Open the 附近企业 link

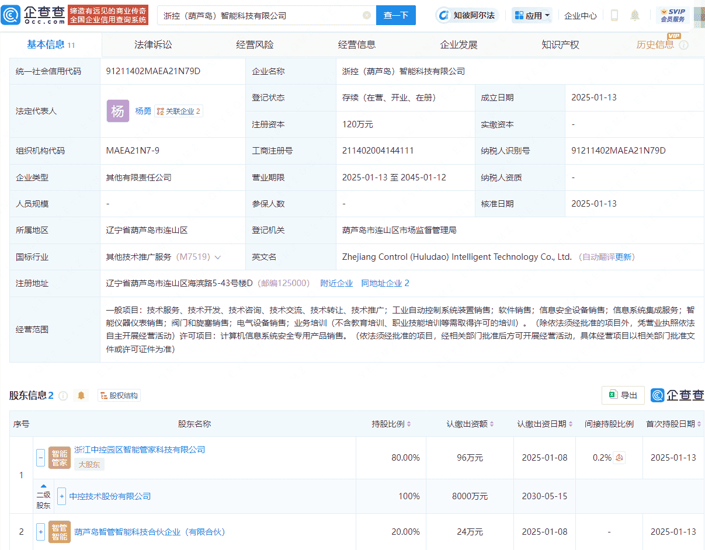pyautogui.click(x=336, y=283)
